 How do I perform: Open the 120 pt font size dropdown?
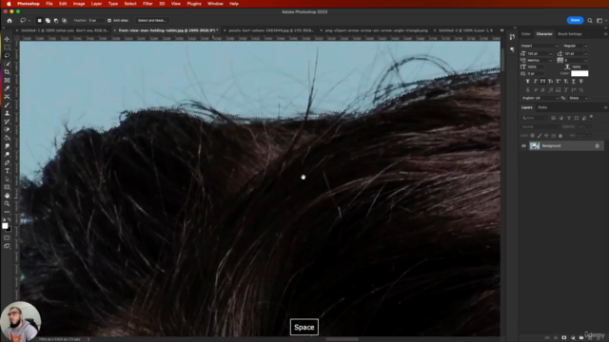[550, 53]
